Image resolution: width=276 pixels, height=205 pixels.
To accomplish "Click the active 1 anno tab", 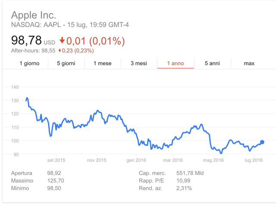I will [176, 63].
